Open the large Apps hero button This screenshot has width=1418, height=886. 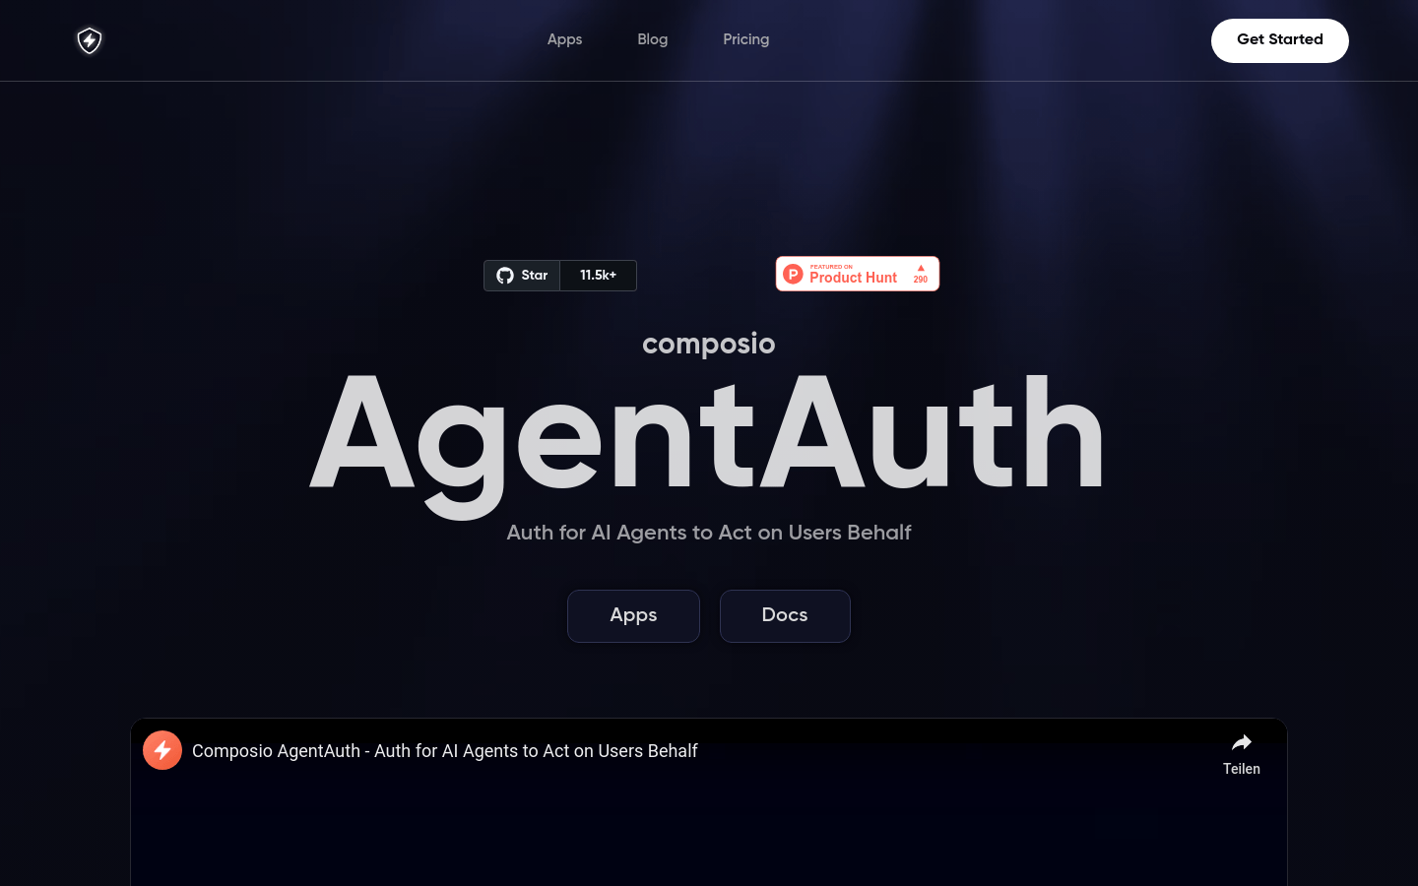[633, 616]
